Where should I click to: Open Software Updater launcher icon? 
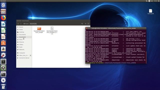pyautogui.click(x=3, y=68)
